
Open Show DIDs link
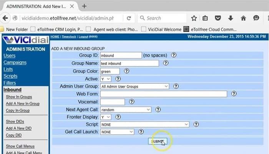pos(15,122)
